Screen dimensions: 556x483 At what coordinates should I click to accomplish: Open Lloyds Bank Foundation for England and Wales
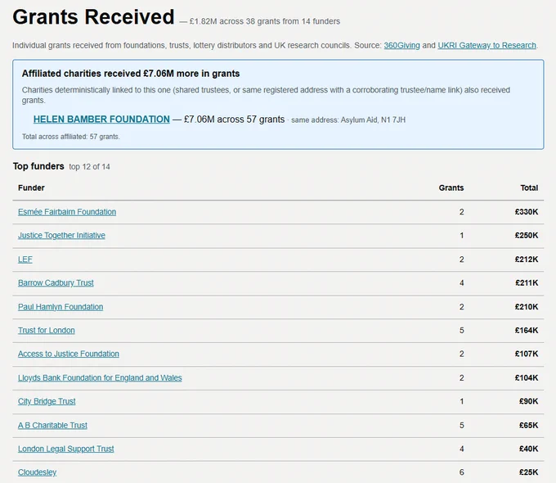[x=100, y=378]
